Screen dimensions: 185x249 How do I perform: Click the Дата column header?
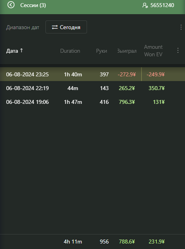click(x=12, y=51)
